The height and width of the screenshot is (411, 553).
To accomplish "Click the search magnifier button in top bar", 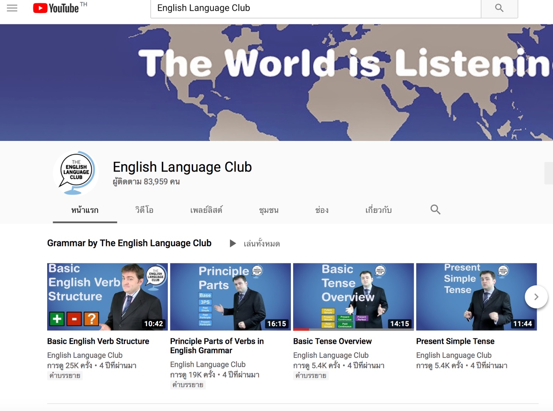I will pos(499,8).
